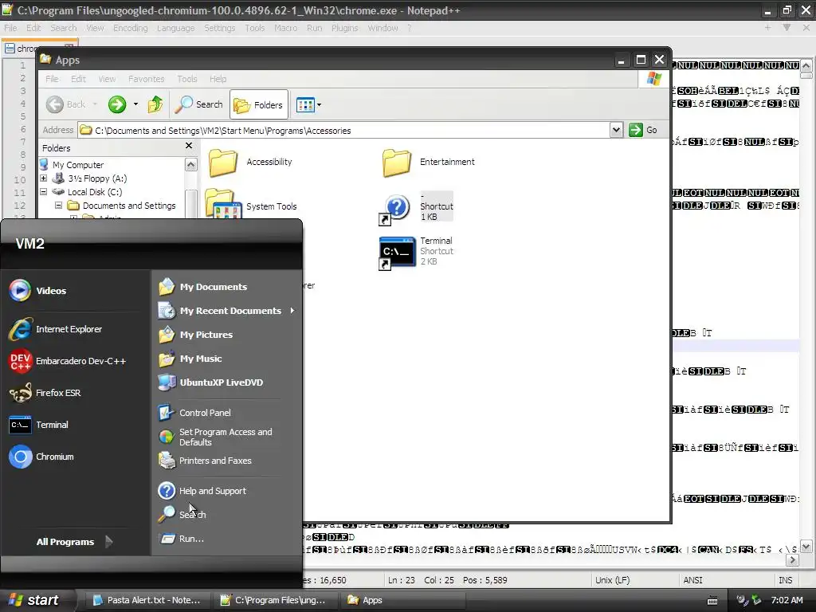Click the green Forward arrow in Explorer

pos(117,104)
